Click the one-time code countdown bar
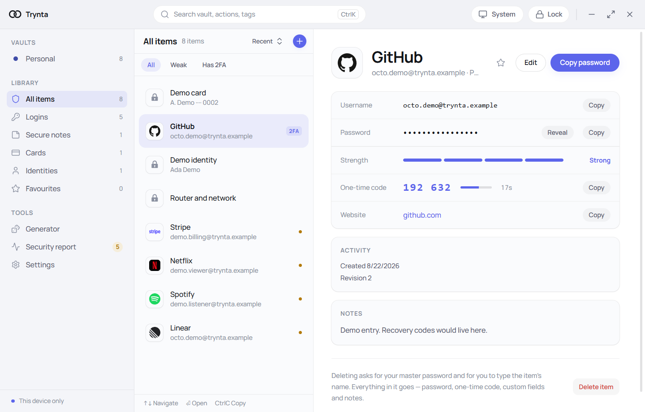Screen dimensions: 645x412 coord(476,188)
